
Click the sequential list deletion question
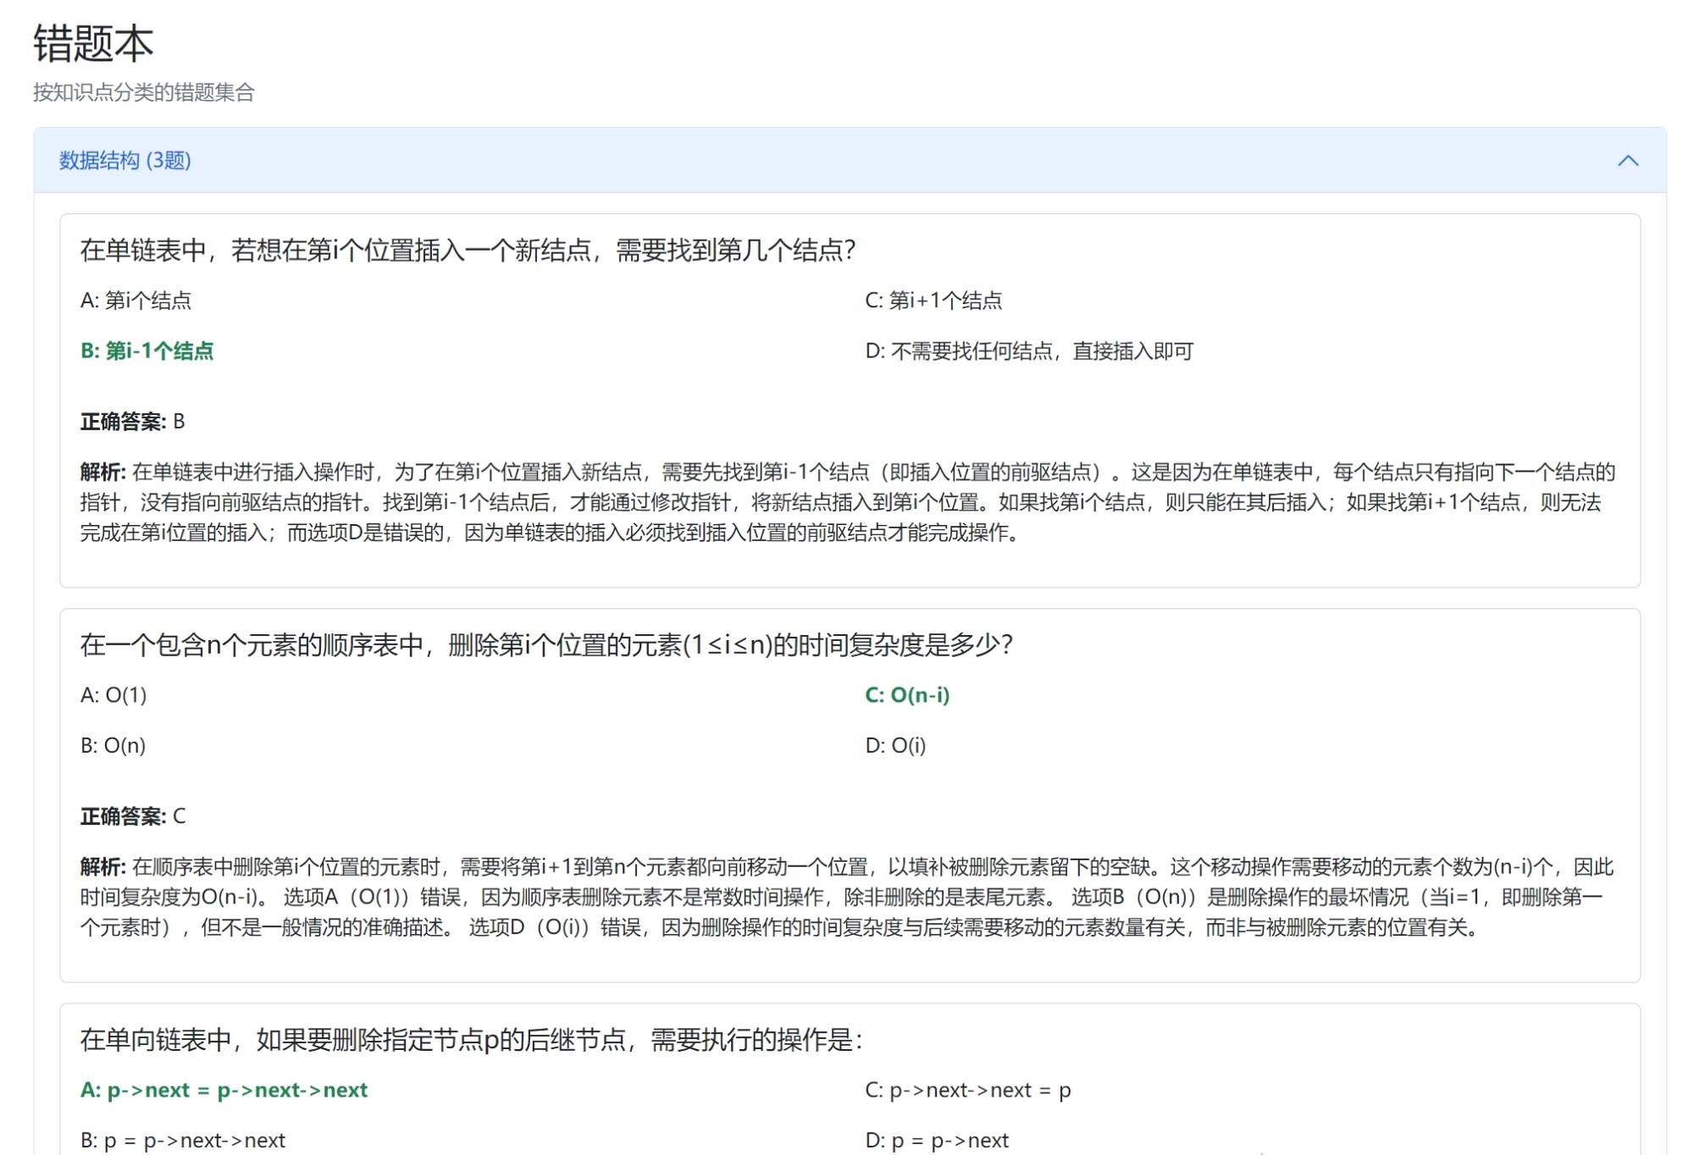(546, 645)
